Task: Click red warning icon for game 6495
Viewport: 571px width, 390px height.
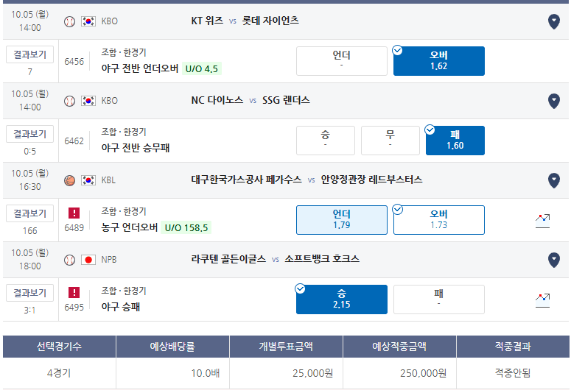Action: pyautogui.click(x=74, y=293)
